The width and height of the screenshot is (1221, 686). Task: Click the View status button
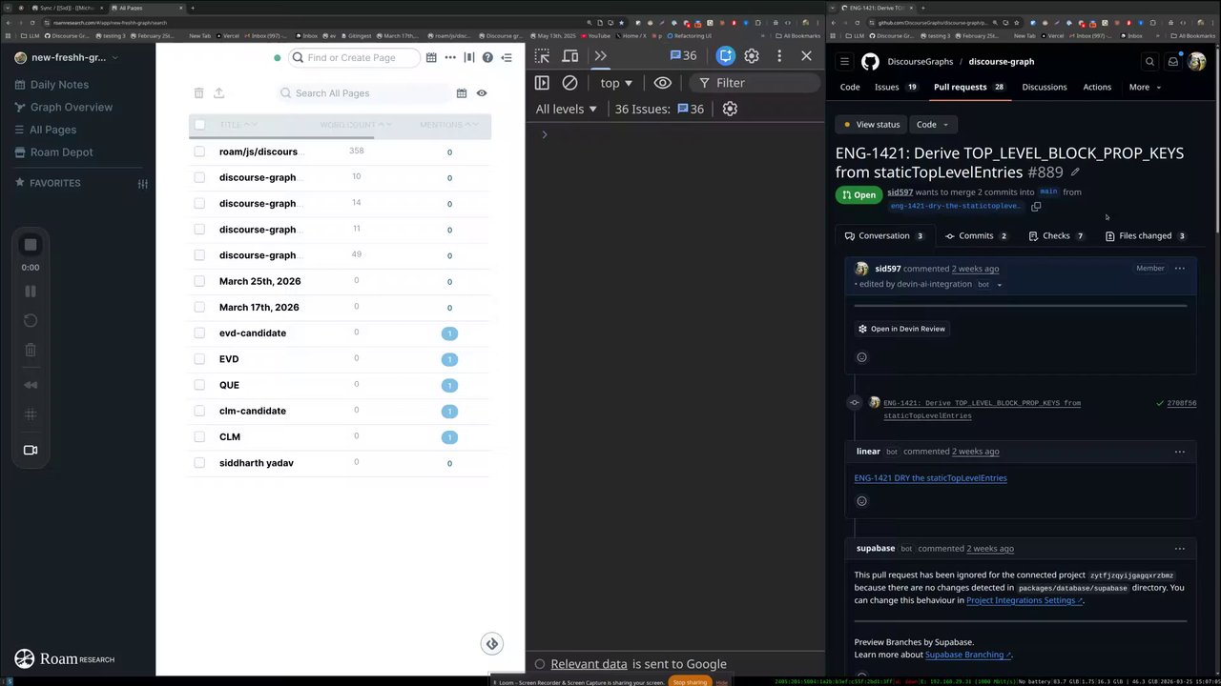pyautogui.click(x=871, y=125)
